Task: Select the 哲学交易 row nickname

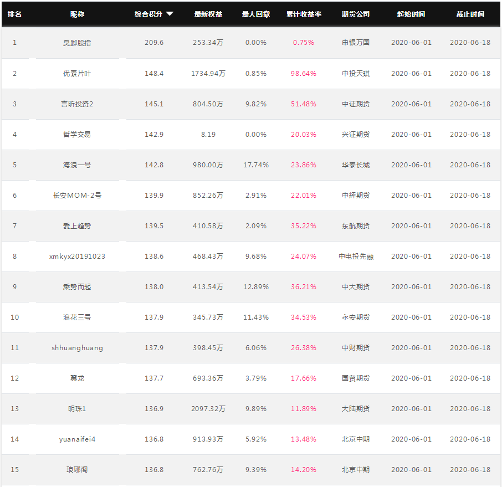Action: click(77, 135)
